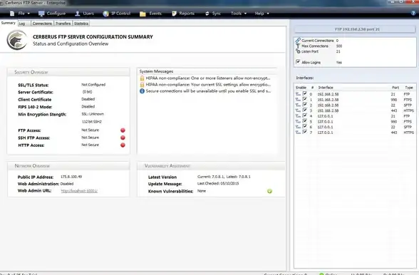This screenshot has width=419, height=275.
Task: Switch to the Statistics tab
Action: click(81, 24)
